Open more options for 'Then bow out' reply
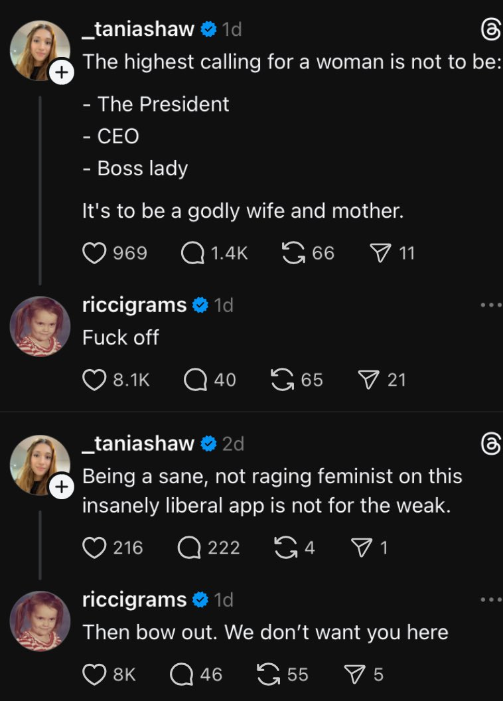 (491, 600)
